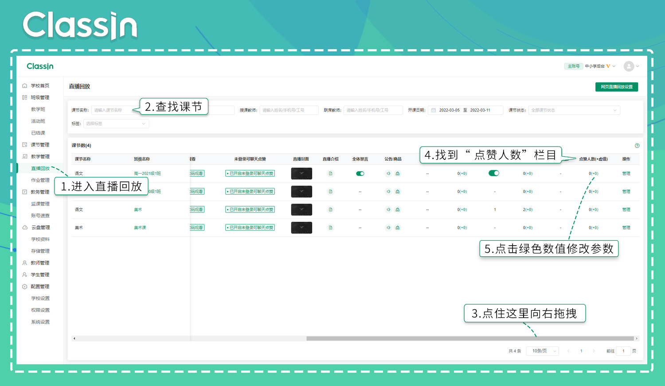Open 权限设置 in sidebar

pyautogui.click(x=40, y=310)
